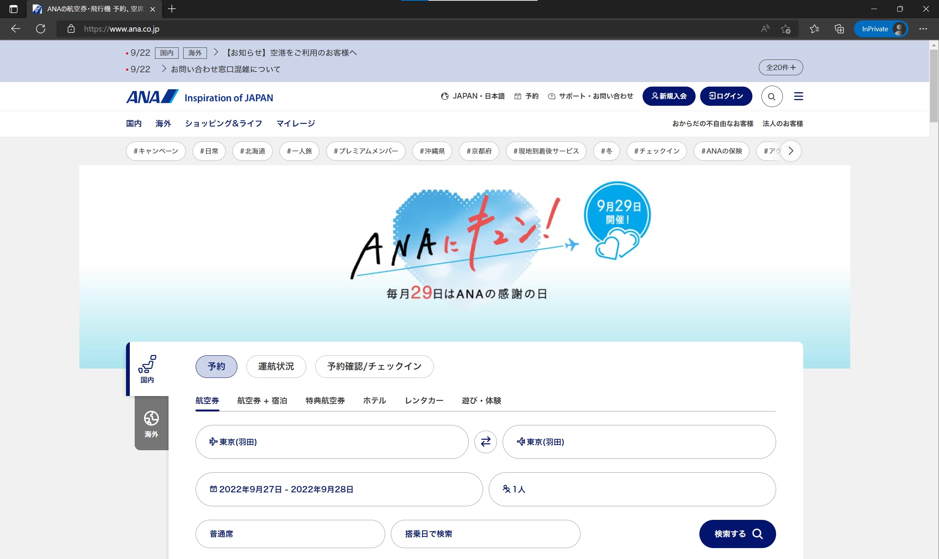Swap departure and arrival airports
The width and height of the screenshot is (939, 559).
click(x=485, y=442)
